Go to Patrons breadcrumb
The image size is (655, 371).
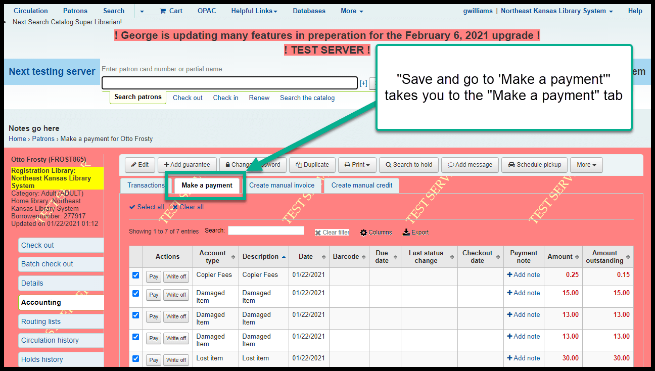tap(43, 138)
